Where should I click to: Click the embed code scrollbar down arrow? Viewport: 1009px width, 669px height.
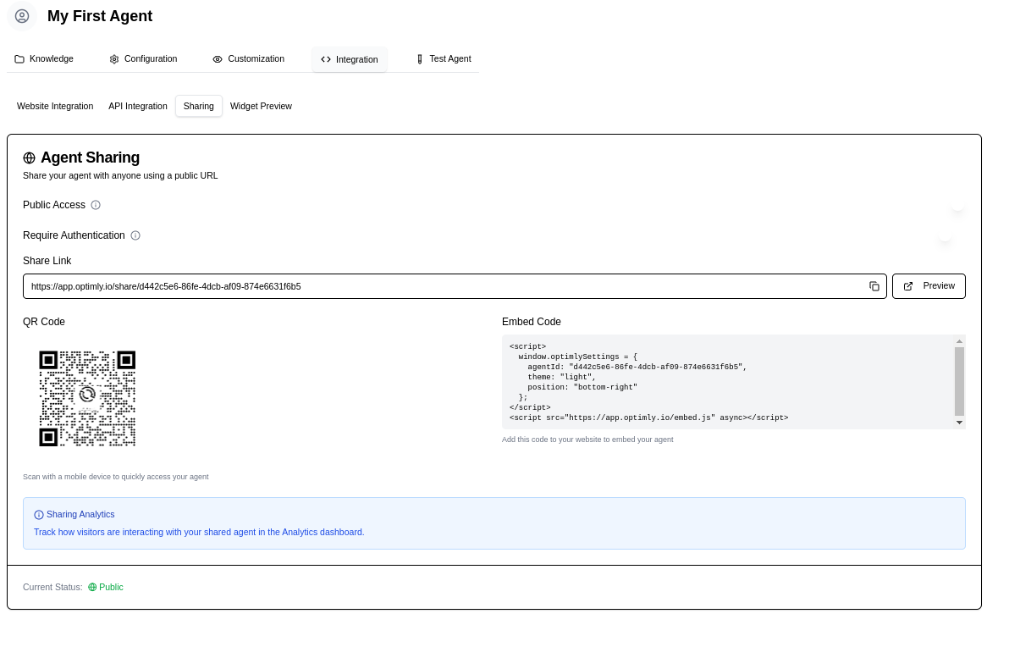pos(959,423)
